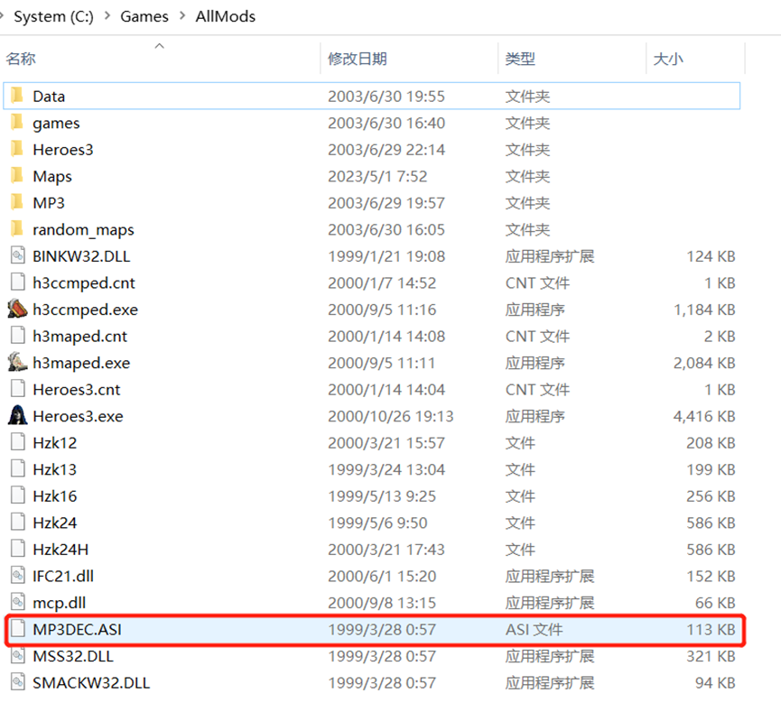This screenshot has height=703, width=781.
Task: Click the h3ccmped.exe campaign editor icon
Action: tap(17, 310)
